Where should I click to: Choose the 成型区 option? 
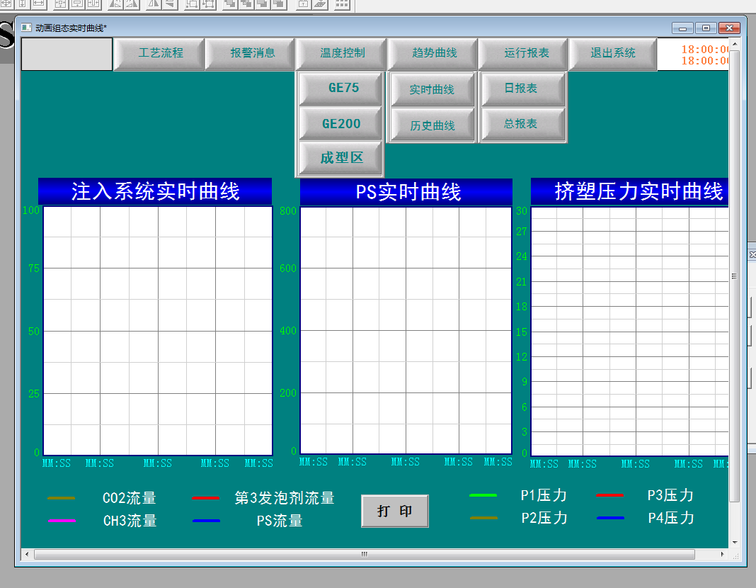pos(341,158)
